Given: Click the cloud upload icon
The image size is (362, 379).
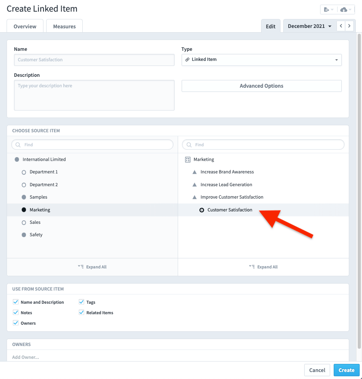Looking at the screenshot, I should 344,9.
